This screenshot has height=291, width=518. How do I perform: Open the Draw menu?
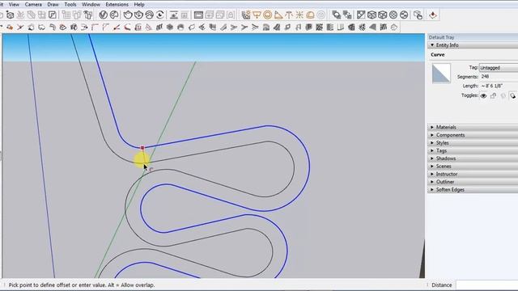(53, 5)
